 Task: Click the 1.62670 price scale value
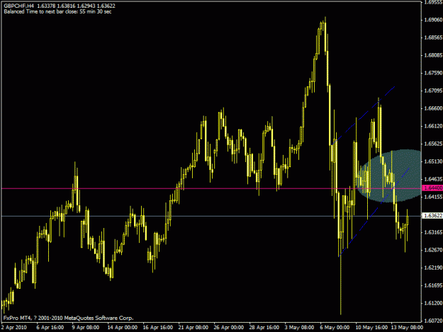click(x=433, y=250)
